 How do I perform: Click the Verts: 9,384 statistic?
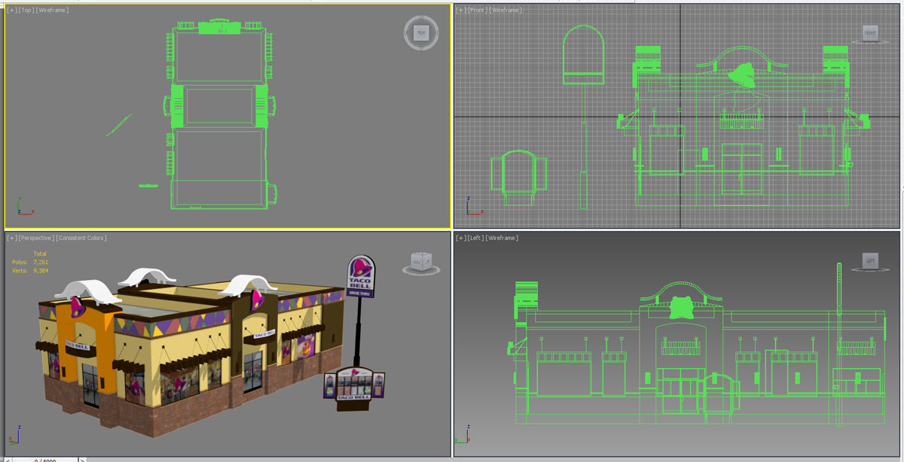(30, 270)
